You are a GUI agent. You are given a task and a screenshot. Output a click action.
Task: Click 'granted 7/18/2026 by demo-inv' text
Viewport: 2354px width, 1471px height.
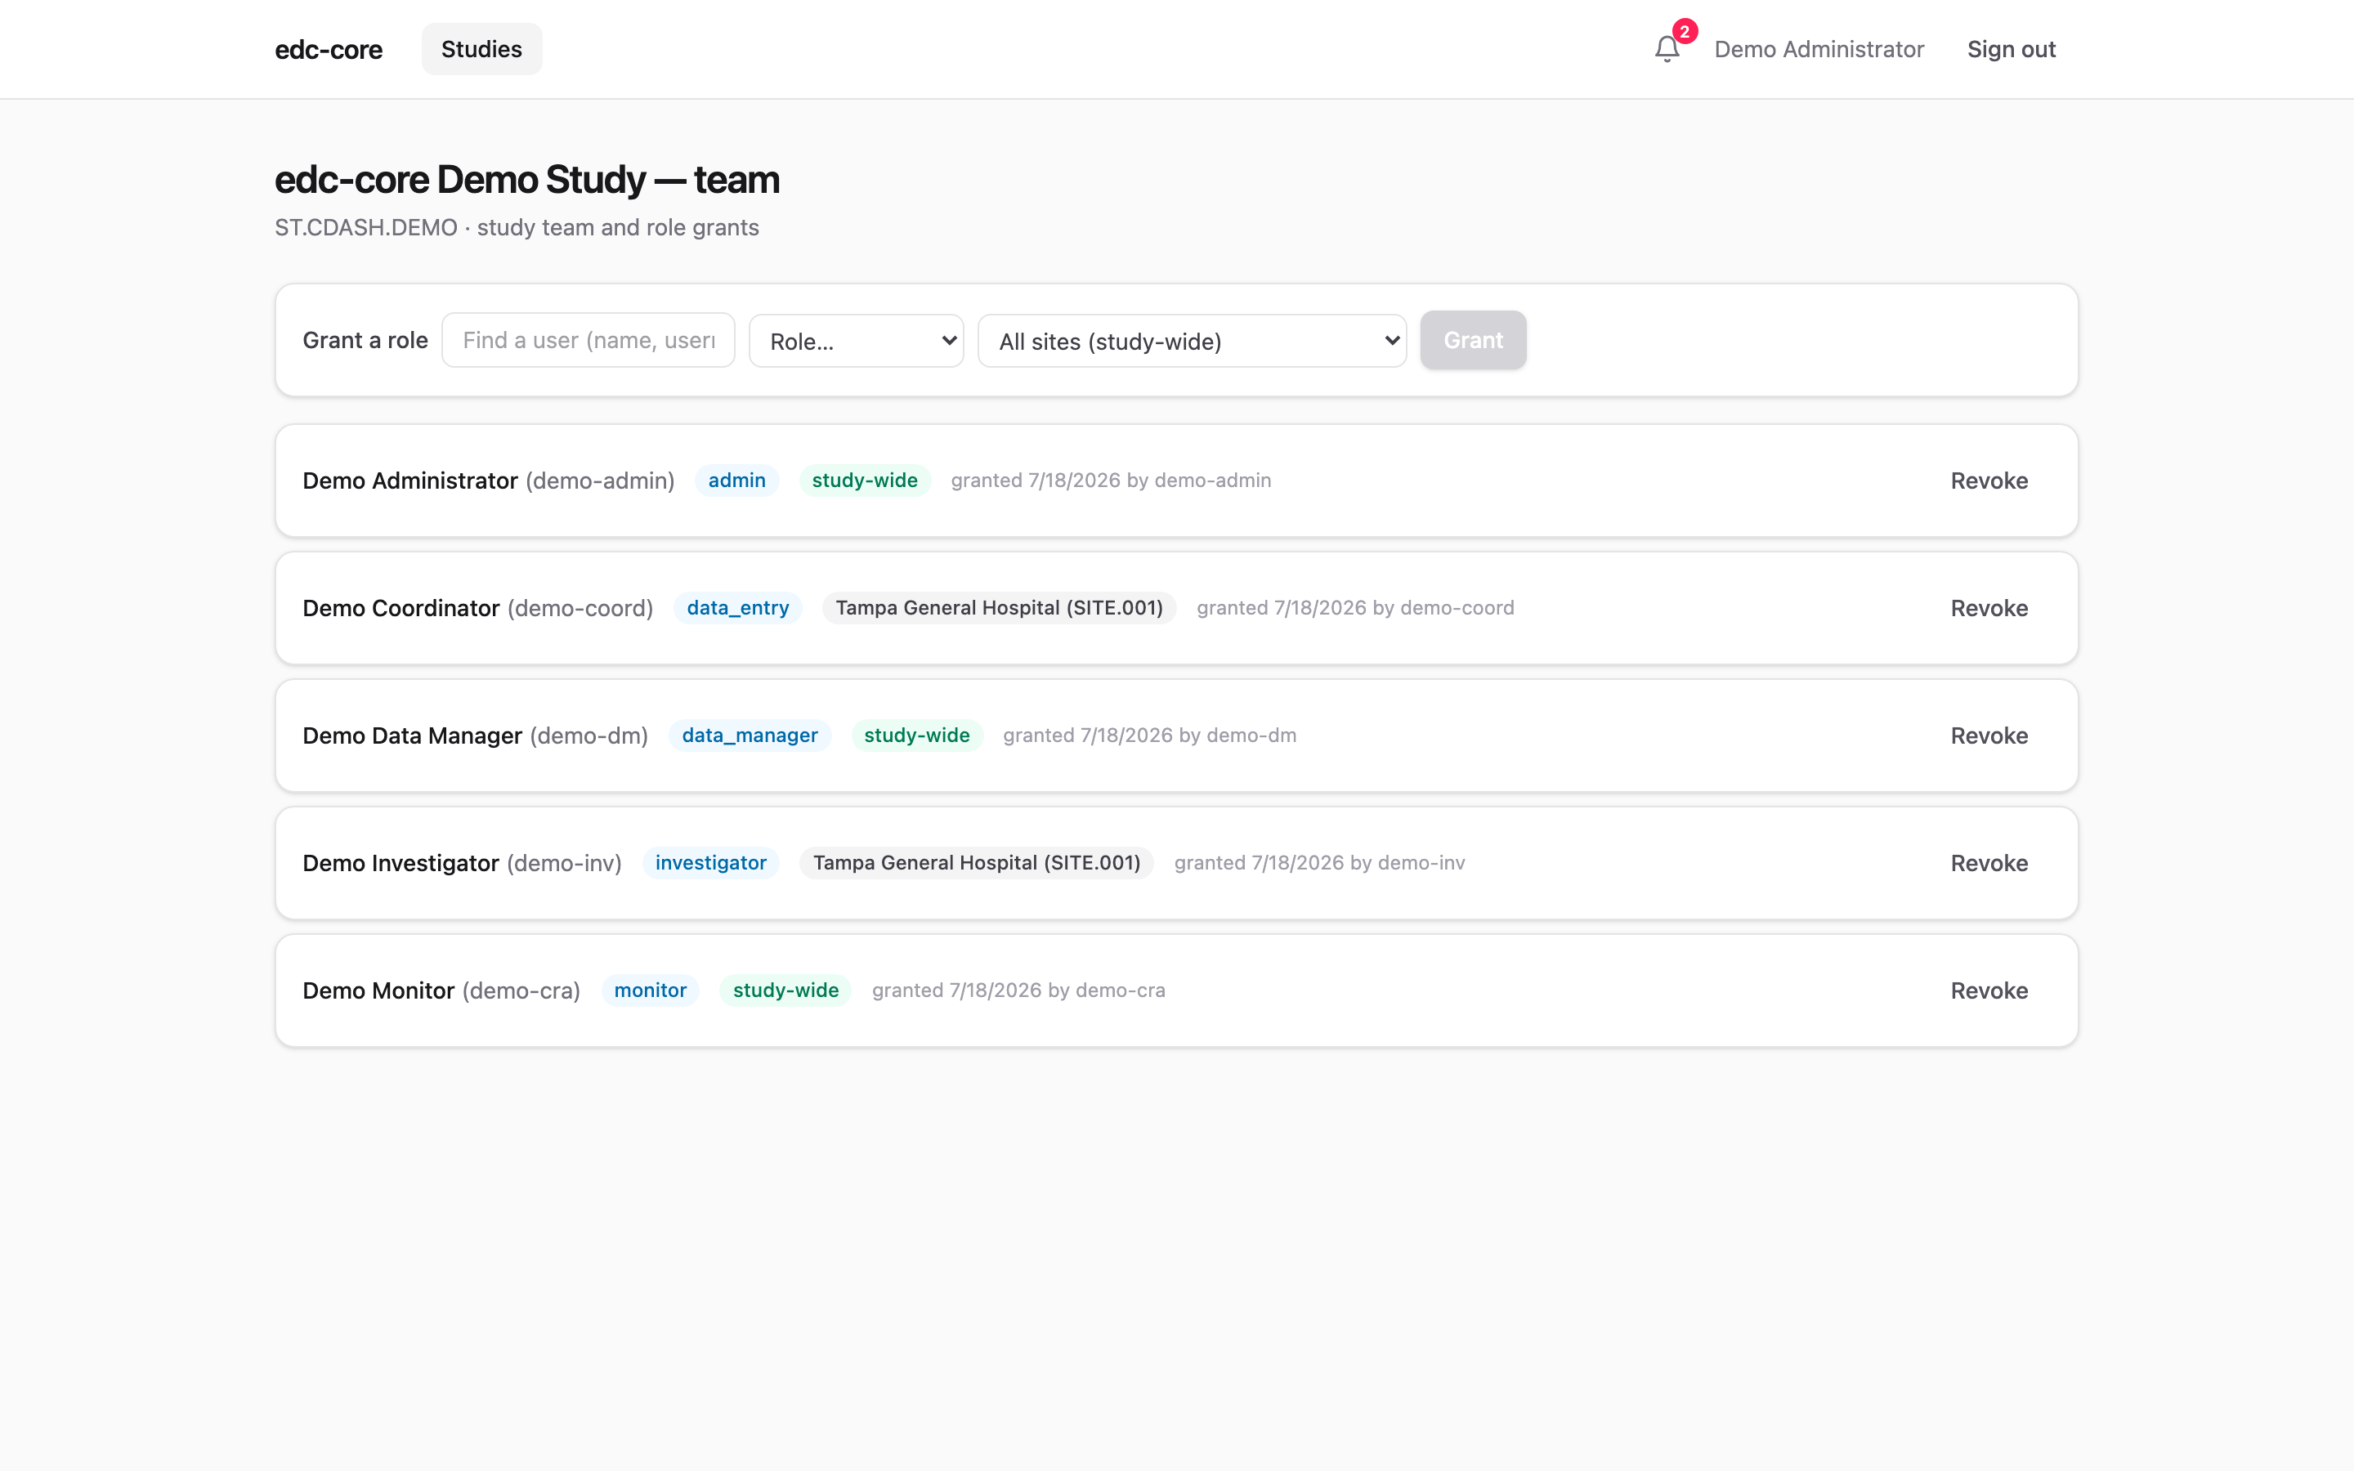pos(1319,863)
